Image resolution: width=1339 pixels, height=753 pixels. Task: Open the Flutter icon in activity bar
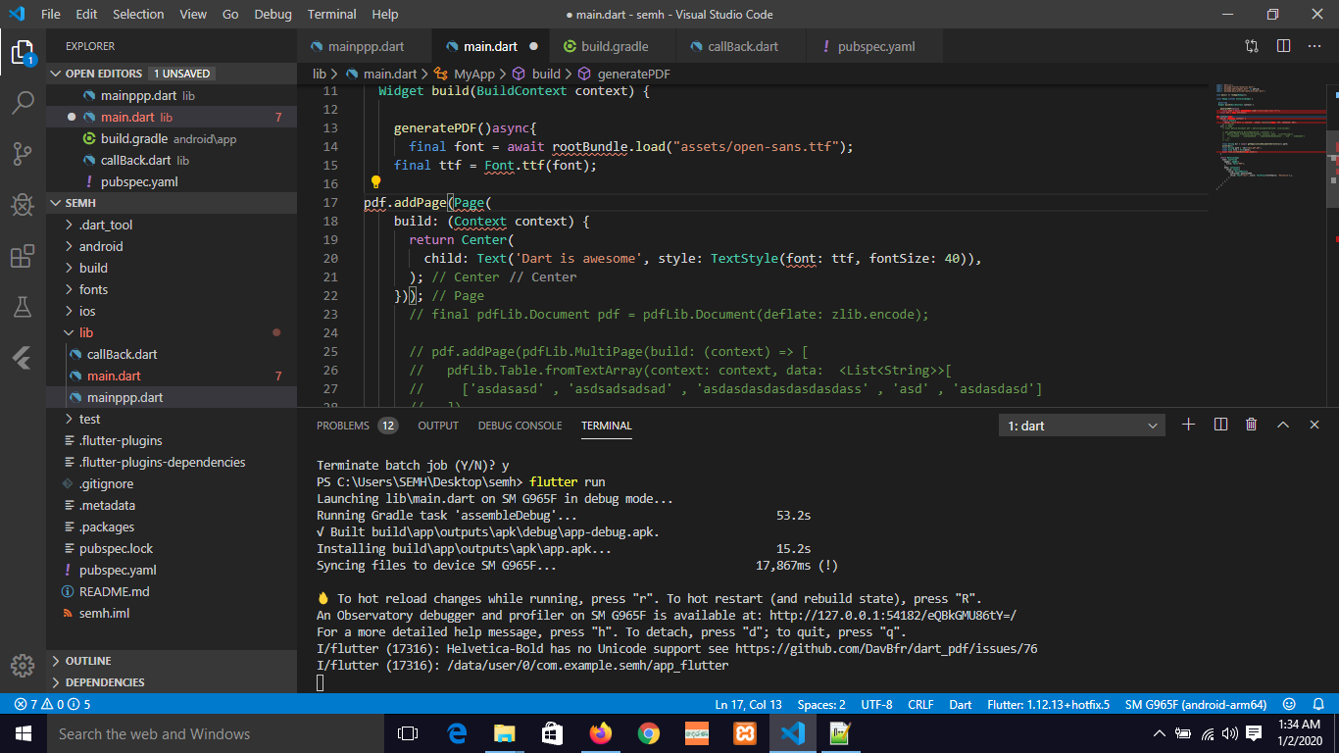click(23, 358)
